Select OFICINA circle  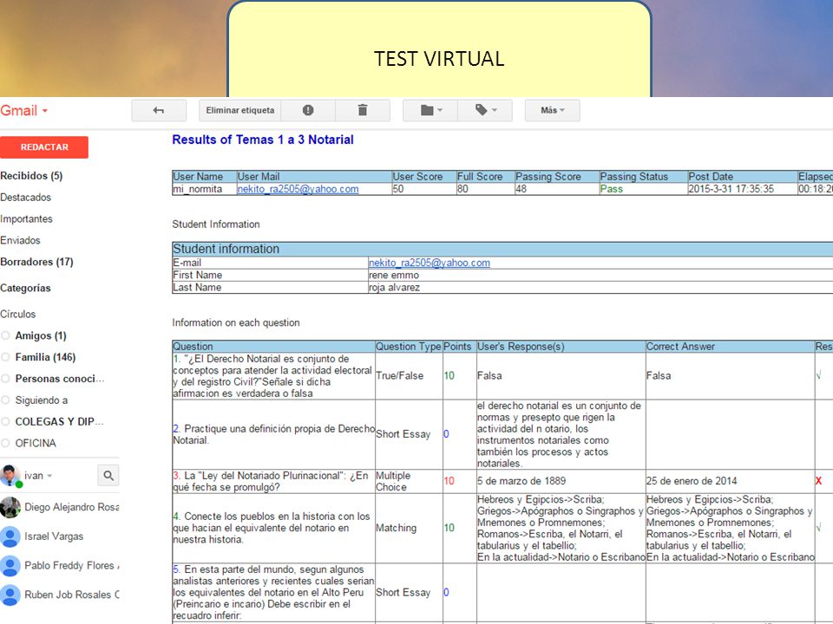(36, 443)
